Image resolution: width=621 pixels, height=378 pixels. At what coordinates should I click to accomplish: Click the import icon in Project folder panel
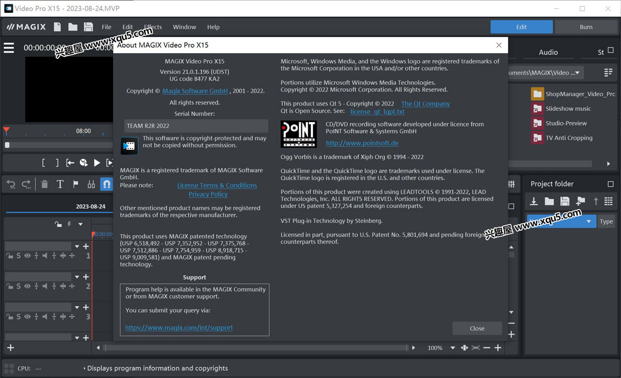coord(534,201)
